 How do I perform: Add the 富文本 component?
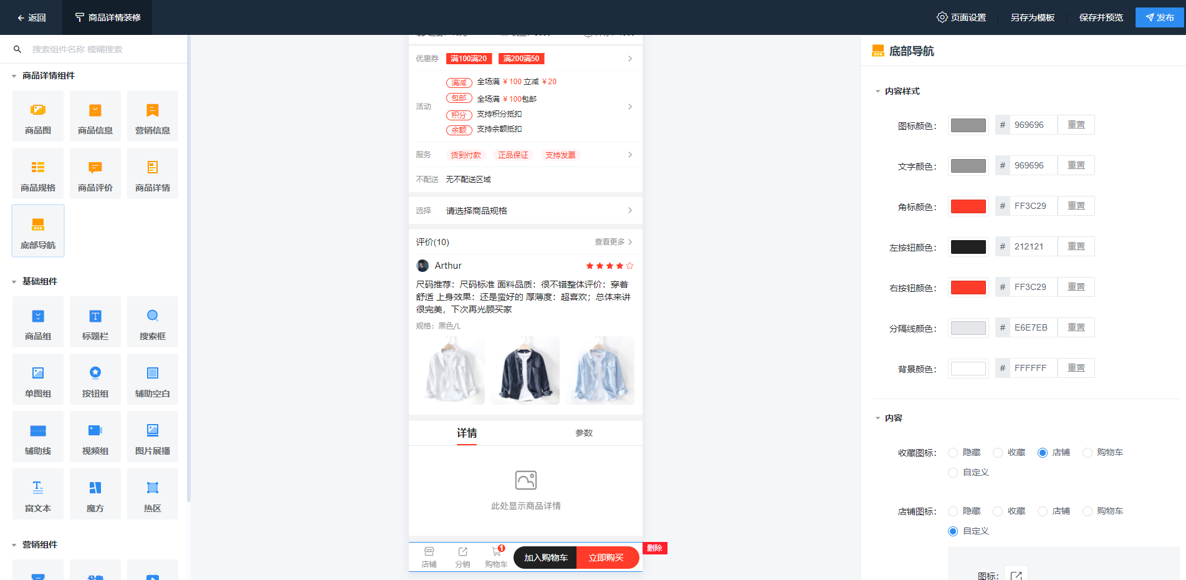[38, 494]
